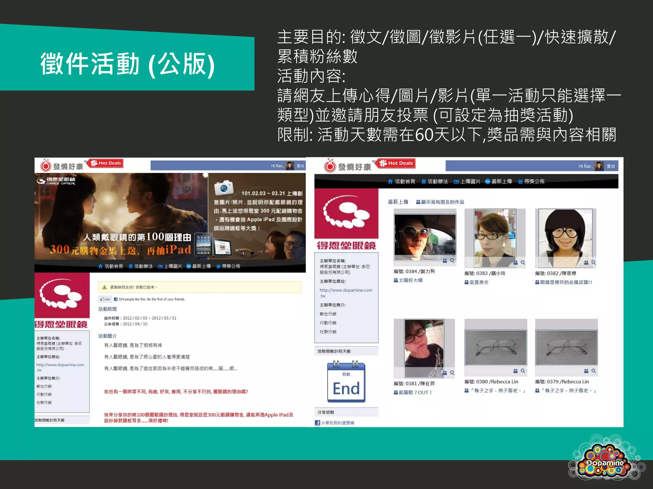Screen dimensions: 653x489
Task: Click the 最新上傳 heading above gallery
Action: (x=398, y=202)
